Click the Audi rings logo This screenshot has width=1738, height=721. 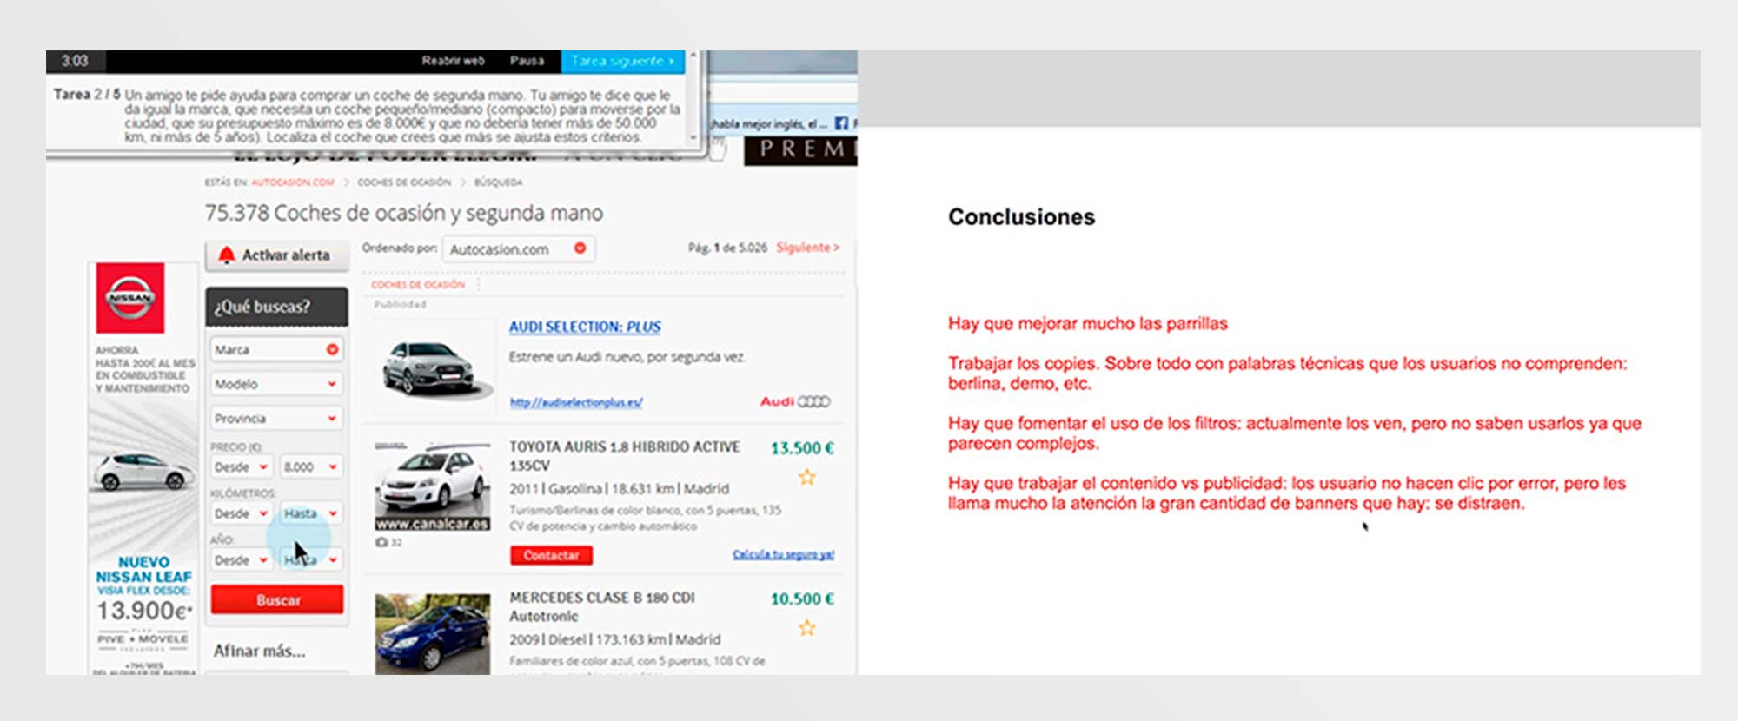(x=814, y=401)
